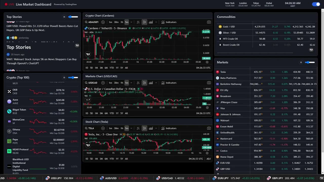Open the Walmart Stock Jumps 5% story
324x182 pixels.
[42, 61]
